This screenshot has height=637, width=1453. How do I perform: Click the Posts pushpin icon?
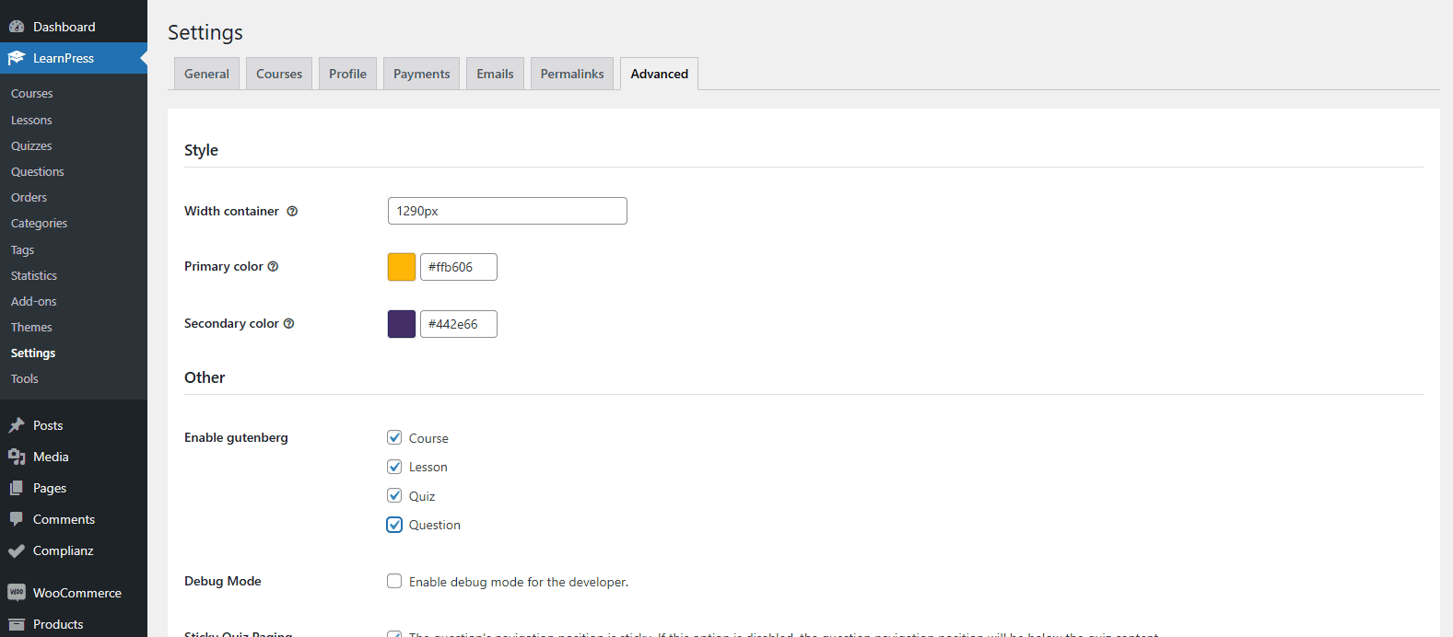[17, 425]
